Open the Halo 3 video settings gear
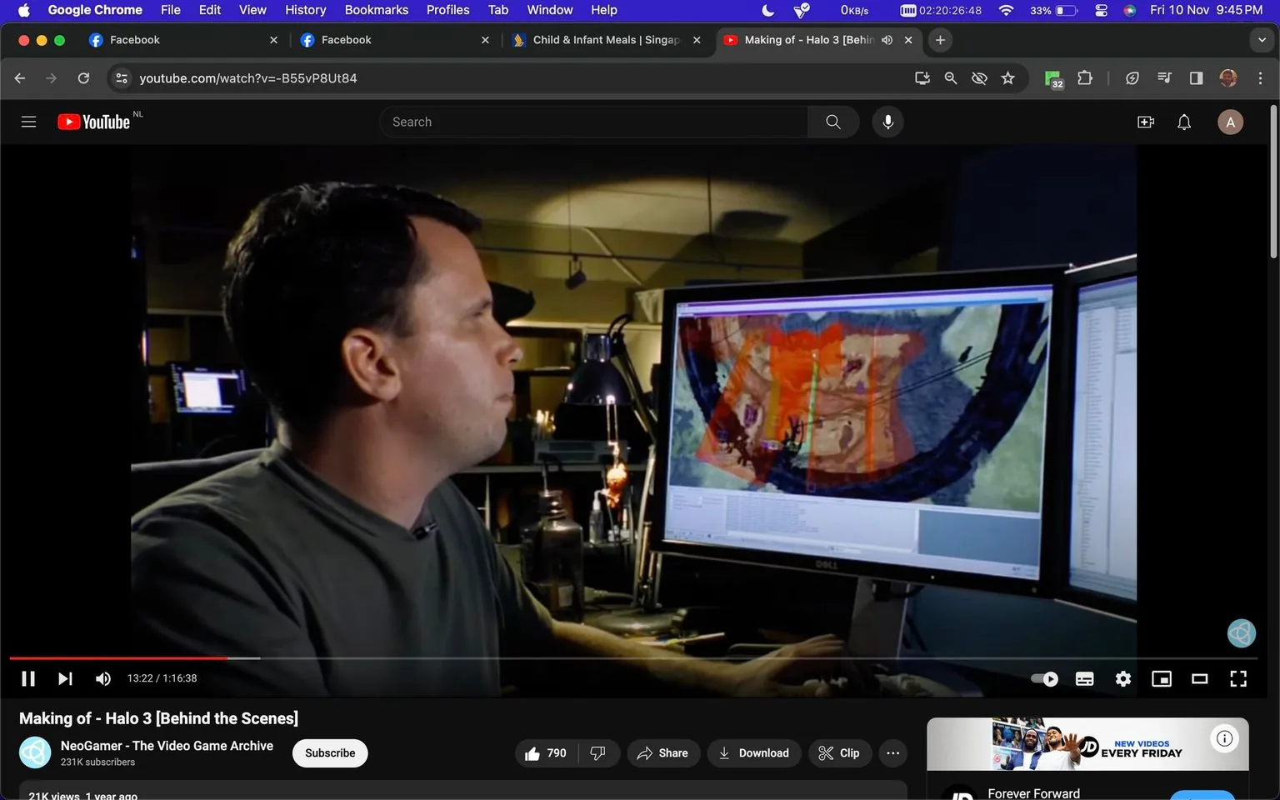The image size is (1280, 800). 1122,678
